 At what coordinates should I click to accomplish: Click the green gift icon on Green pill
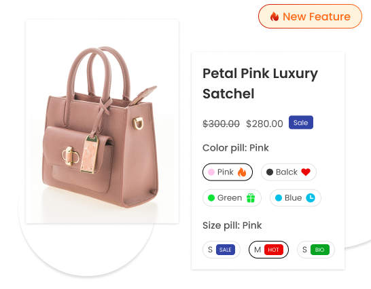[251, 198]
